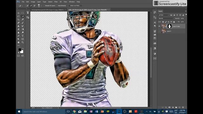Open the Normal blending mode dropdown
This screenshot has width=203, height=114.
click(x=166, y=18)
